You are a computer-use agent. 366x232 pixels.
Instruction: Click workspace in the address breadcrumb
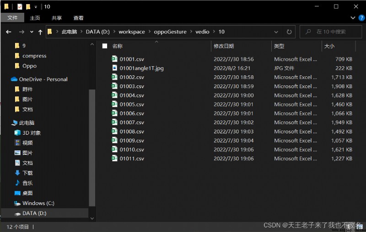[x=132, y=32]
